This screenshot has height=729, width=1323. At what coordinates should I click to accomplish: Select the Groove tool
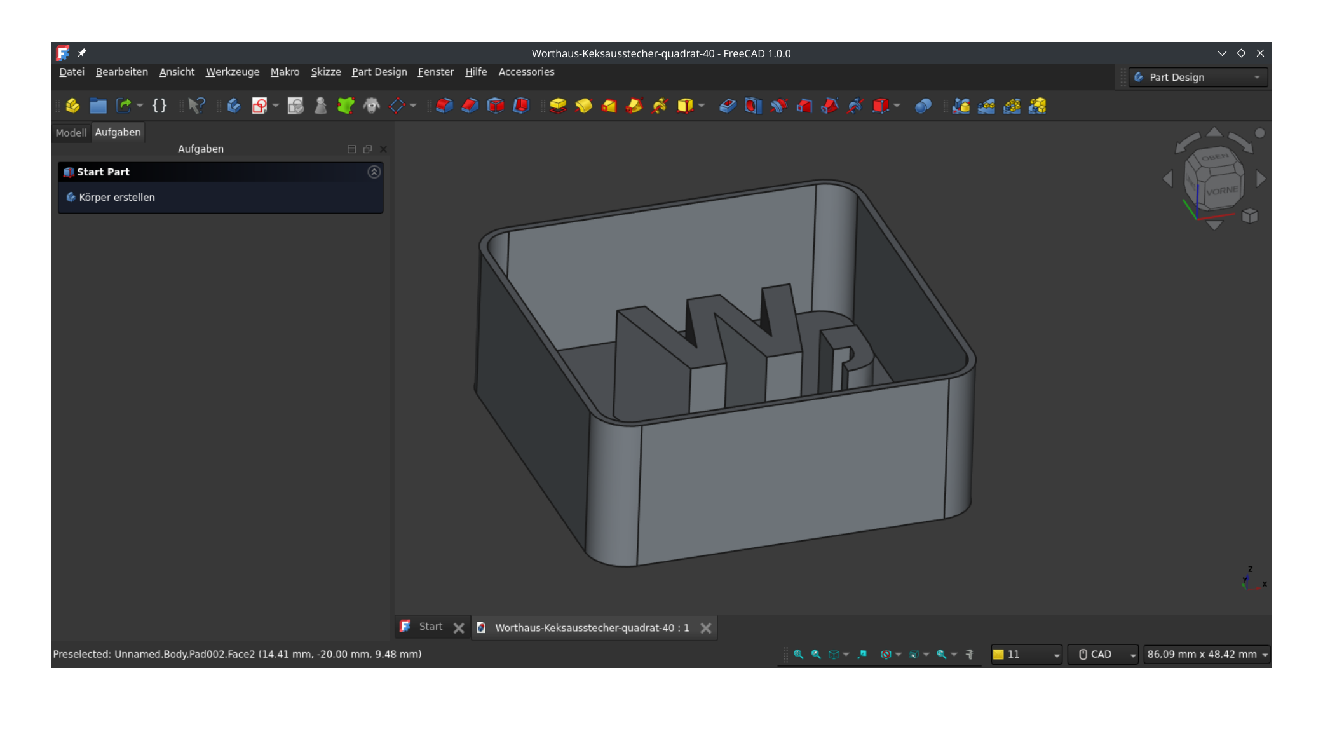click(x=778, y=106)
